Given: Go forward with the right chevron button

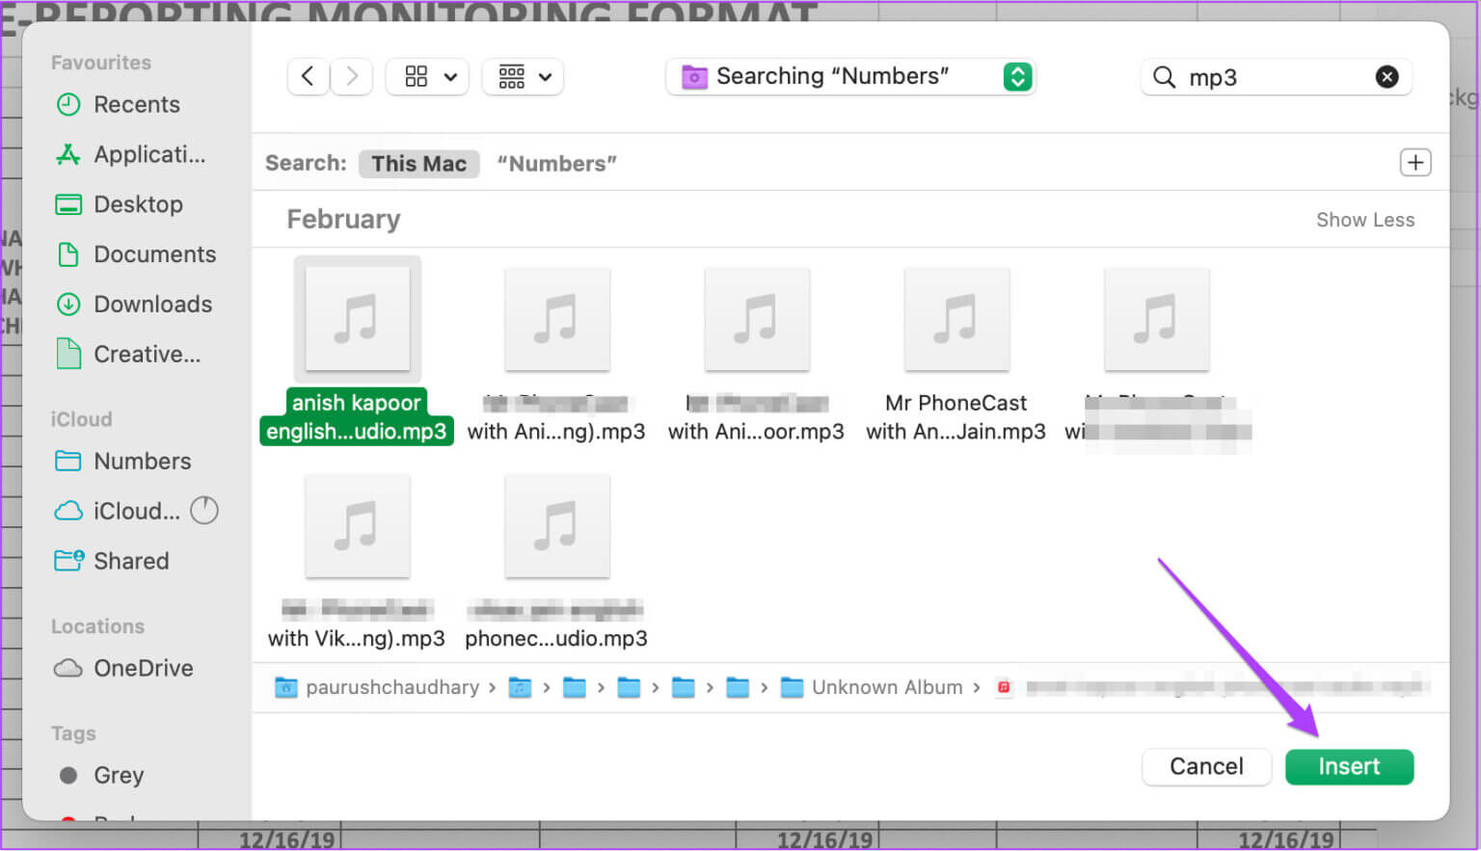Looking at the screenshot, I should click(x=352, y=76).
